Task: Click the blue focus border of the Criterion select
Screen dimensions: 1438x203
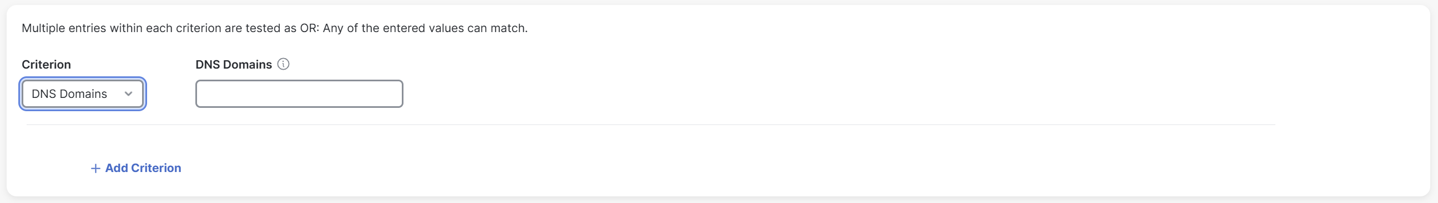Action: [83, 79]
